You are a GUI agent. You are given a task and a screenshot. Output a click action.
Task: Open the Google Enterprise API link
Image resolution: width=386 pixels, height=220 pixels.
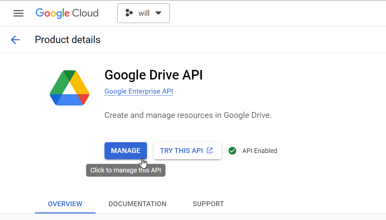tap(138, 91)
